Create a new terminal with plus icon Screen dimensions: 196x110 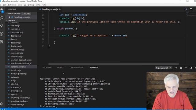[x=176, y=68]
